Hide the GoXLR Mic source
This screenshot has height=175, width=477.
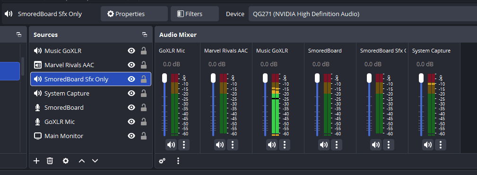point(131,122)
